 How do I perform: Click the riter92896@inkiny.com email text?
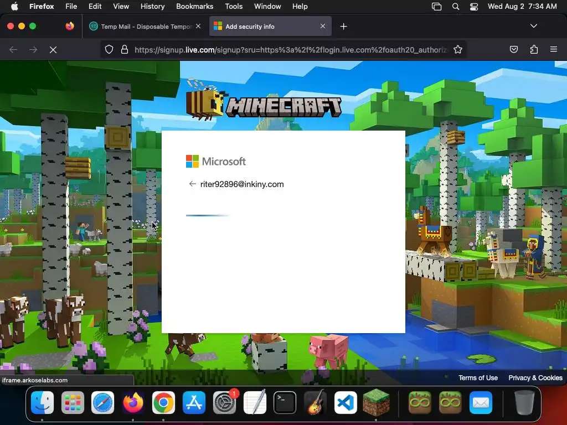coord(242,184)
